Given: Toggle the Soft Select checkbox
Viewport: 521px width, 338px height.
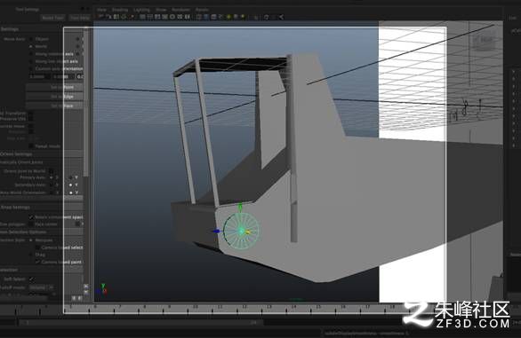Looking at the screenshot, I should [x=31, y=279].
